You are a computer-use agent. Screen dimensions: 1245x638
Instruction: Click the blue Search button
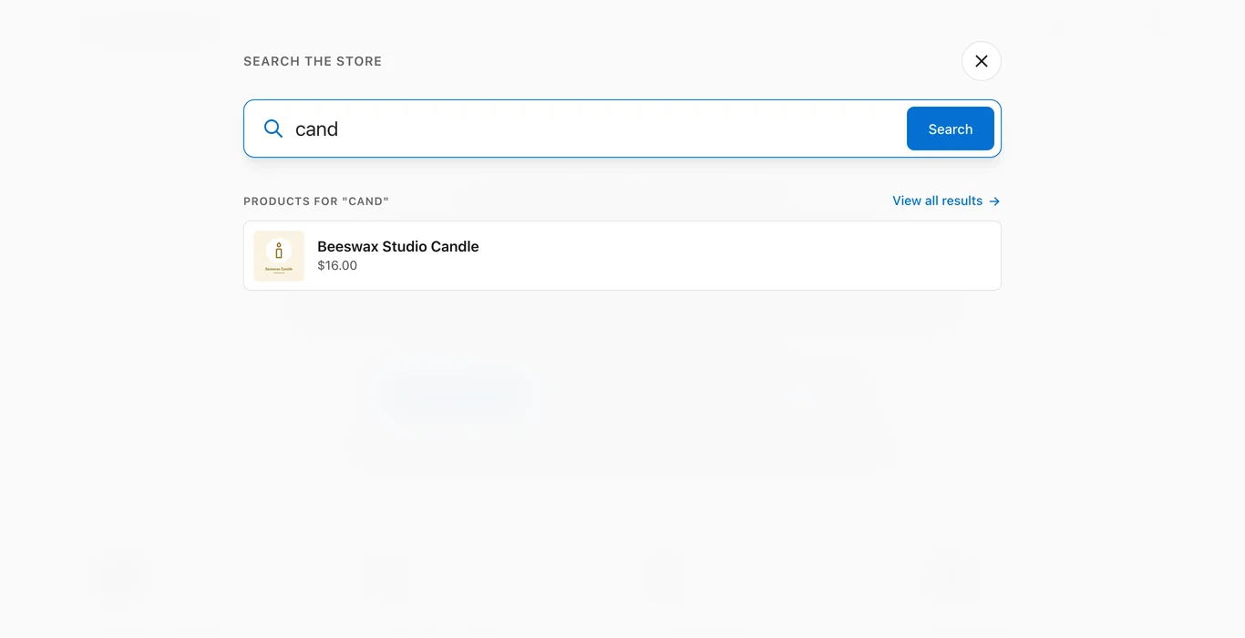(x=951, y=129)
